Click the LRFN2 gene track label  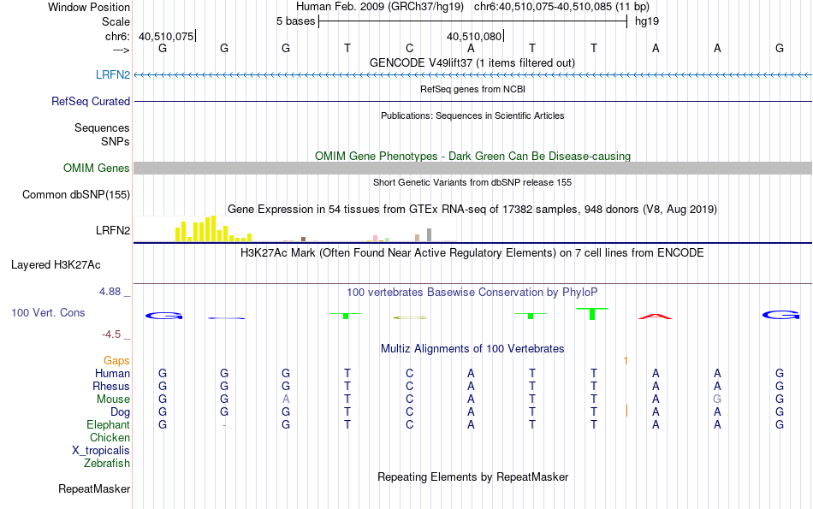pos(112,74)
